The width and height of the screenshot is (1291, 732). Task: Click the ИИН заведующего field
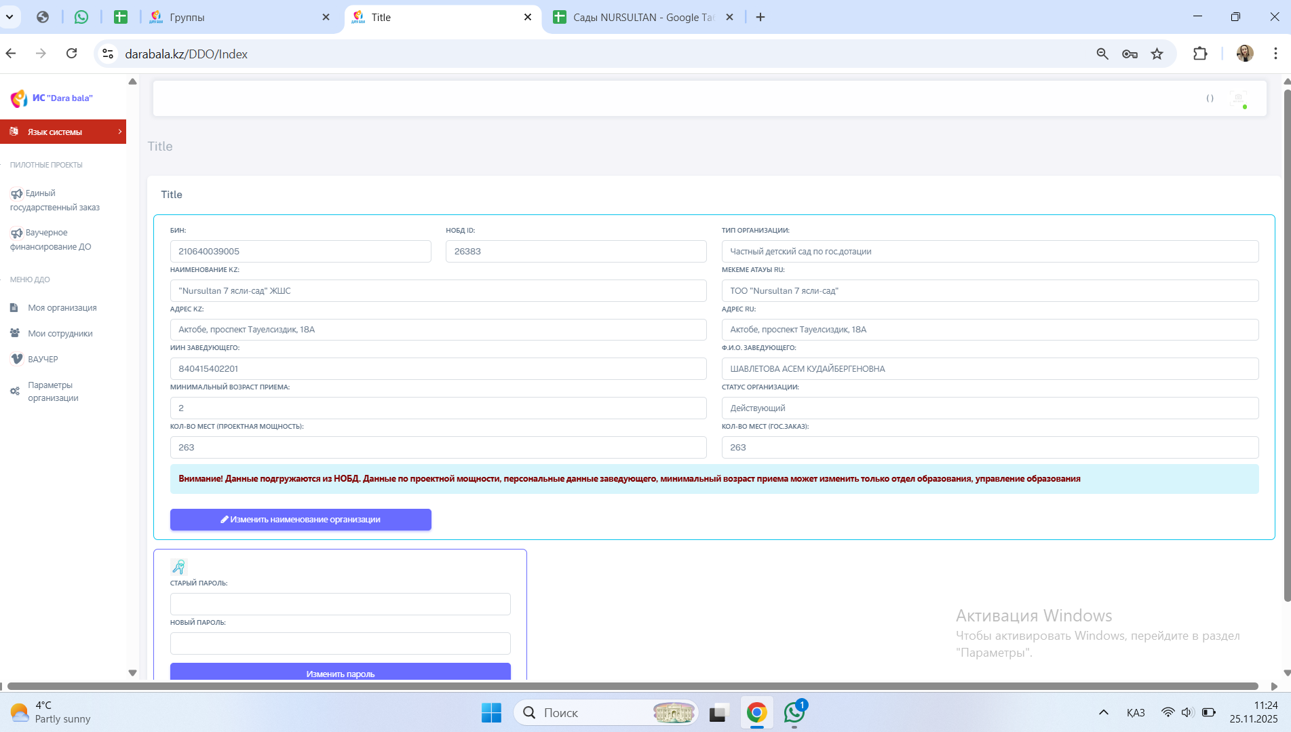[438, 368]
